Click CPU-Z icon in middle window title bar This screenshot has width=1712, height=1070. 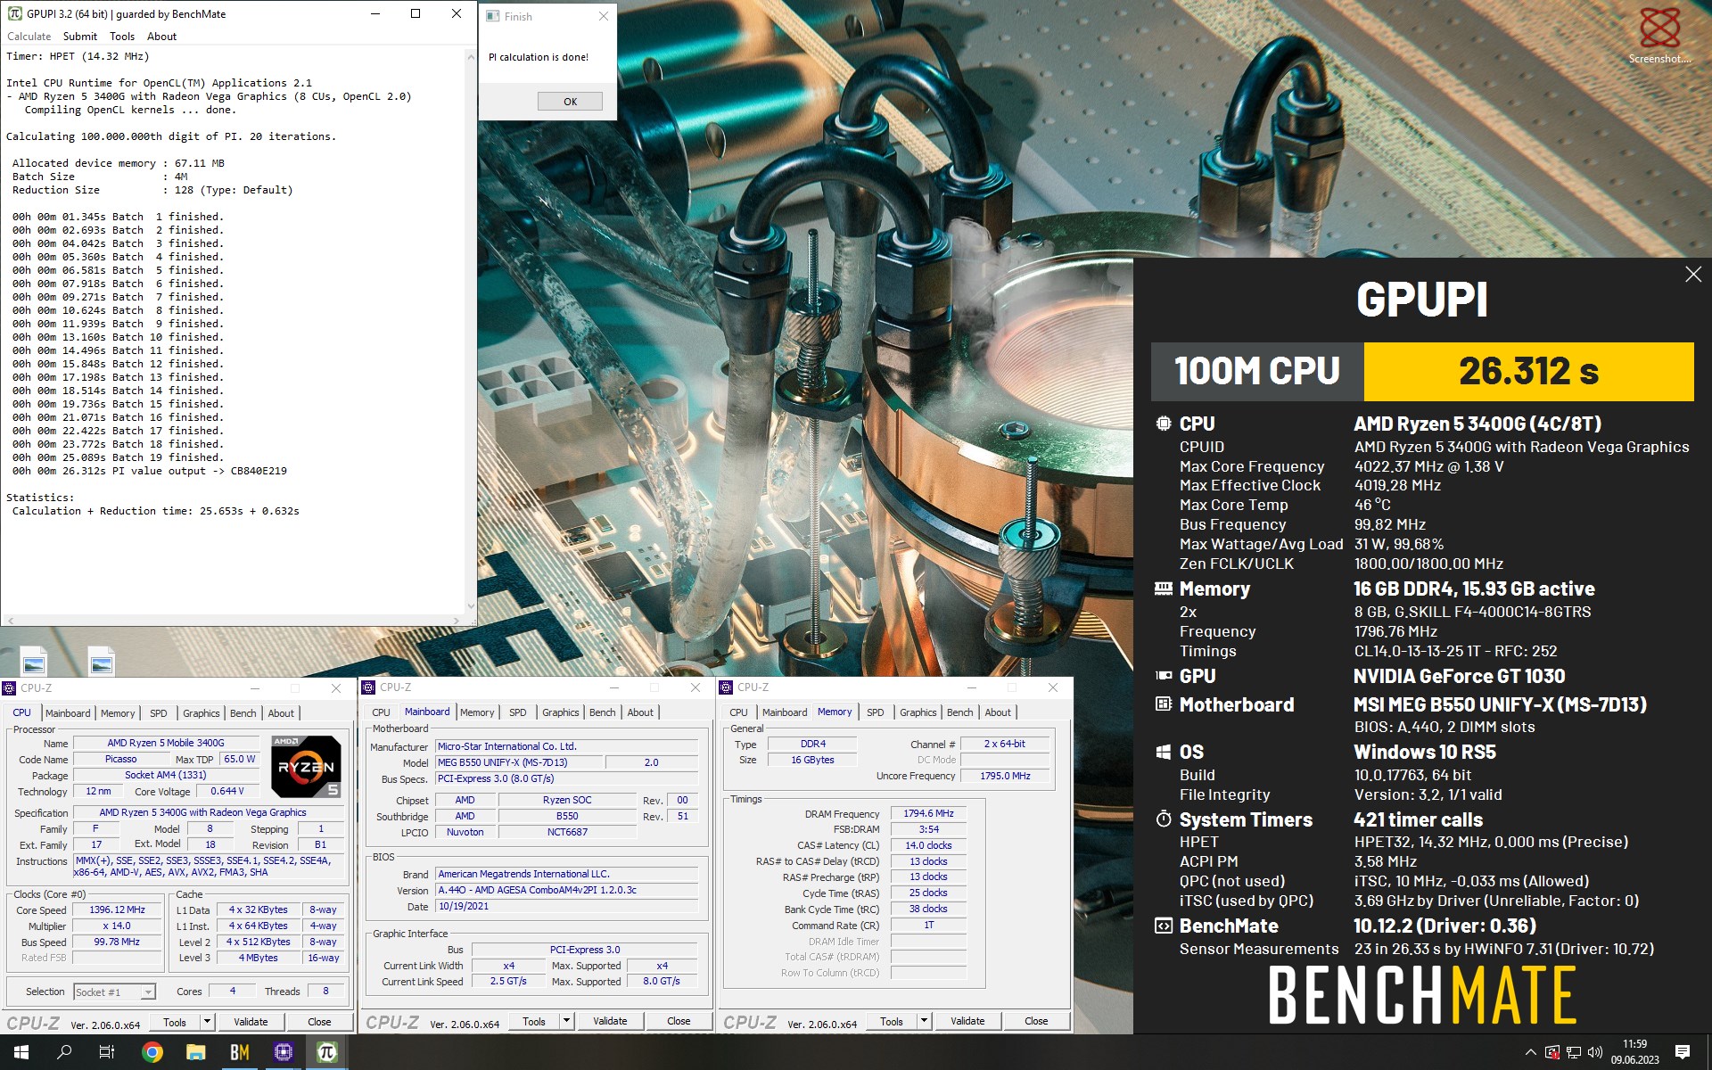click(x=368, y=687)
